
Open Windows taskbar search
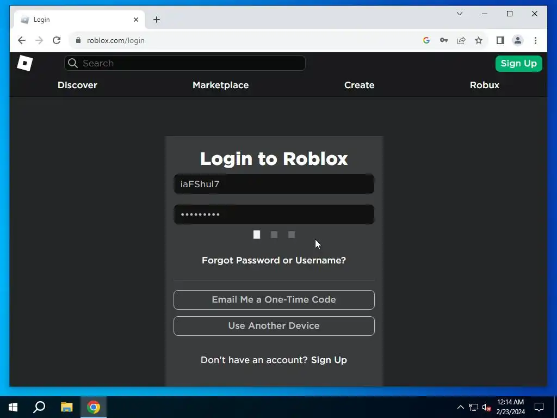click(39, 407)
